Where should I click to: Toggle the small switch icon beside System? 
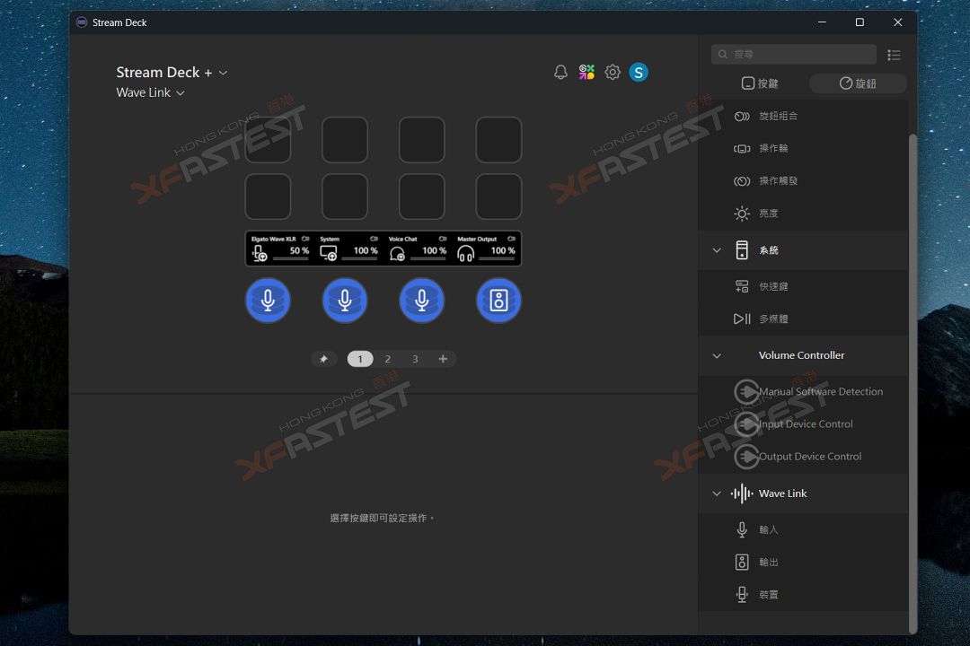(x=375, y=239)
